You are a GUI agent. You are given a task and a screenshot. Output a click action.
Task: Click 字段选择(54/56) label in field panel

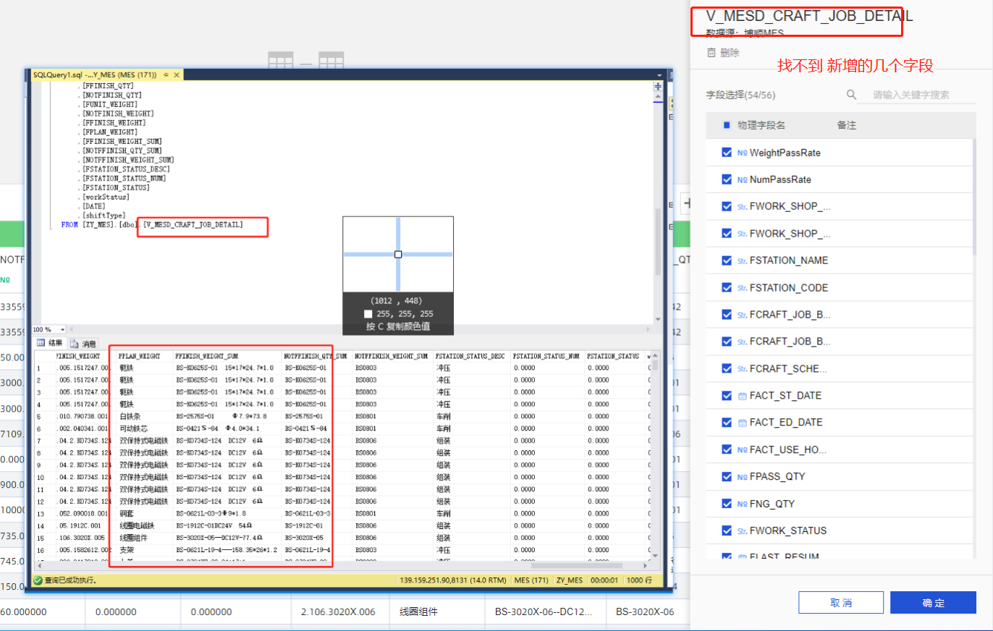click(741, 95)
